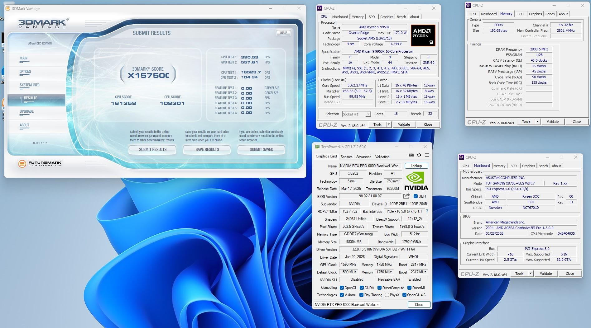This screenshot has width=591, height=328.
Task: Click the AMD Ryzen 9 logo
Action: click(x=423, y=35)
